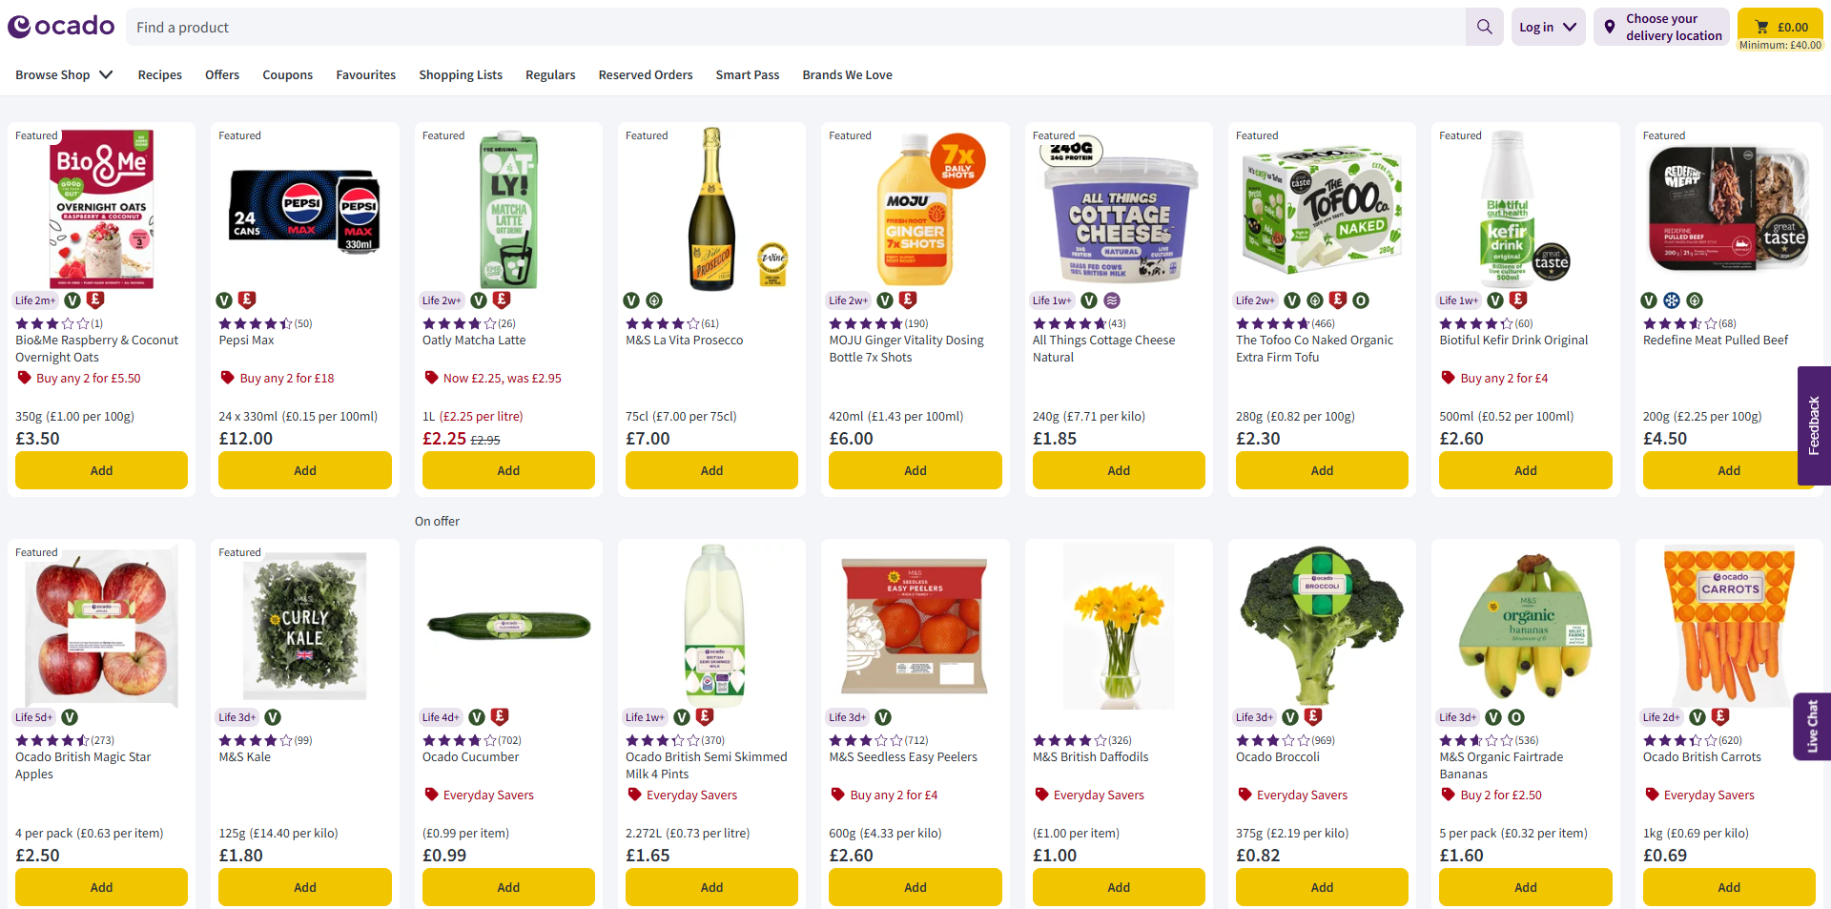
Task: Expand the Browse Shop menu
Action: click(63, 74)
